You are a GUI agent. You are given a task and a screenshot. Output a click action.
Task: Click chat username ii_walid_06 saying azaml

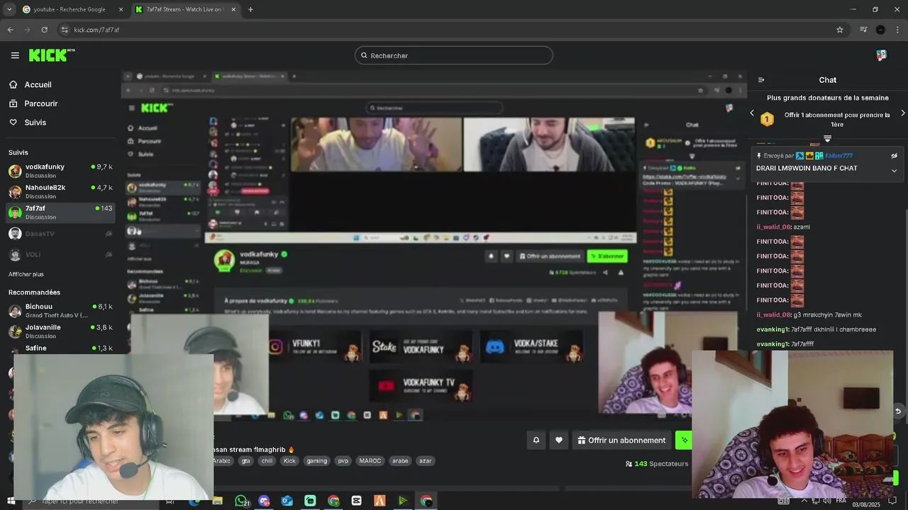pos(773,227)
